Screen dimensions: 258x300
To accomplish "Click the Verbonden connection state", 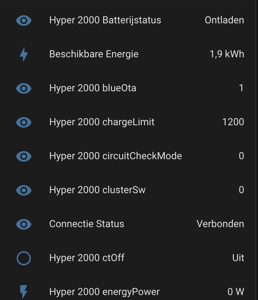I will tap(220, 224).
